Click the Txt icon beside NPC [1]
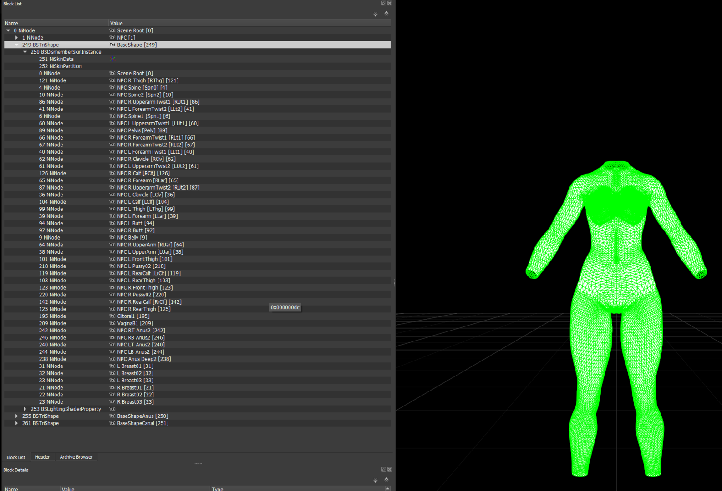 pos(112,38)
